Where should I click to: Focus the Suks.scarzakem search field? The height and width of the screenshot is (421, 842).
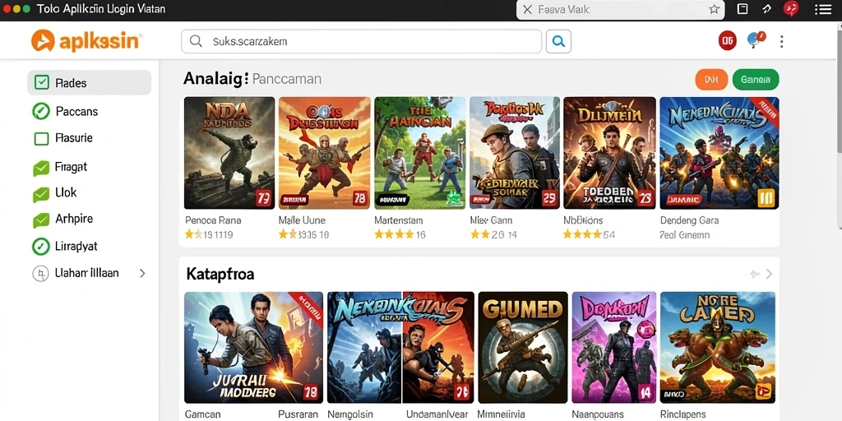(x=362, y=41)
